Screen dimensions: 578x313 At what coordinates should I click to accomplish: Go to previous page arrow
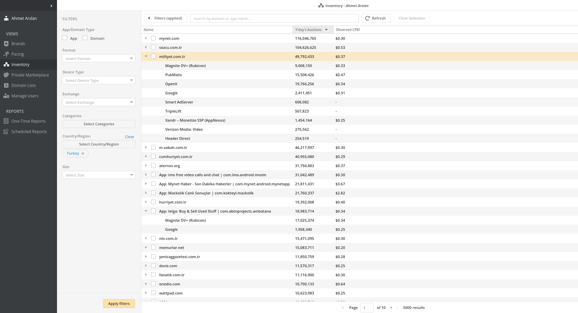point(343,308)
